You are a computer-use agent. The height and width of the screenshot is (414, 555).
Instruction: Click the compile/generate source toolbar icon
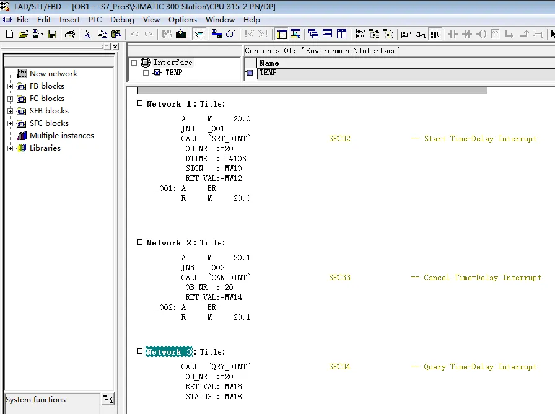click(x=167, y=34)
